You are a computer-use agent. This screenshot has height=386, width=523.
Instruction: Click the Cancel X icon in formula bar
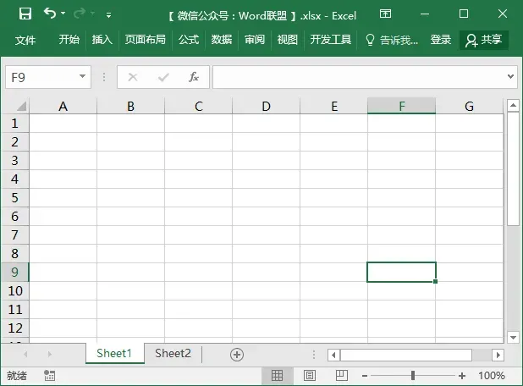pyautogui.click(x=133, y=77)
